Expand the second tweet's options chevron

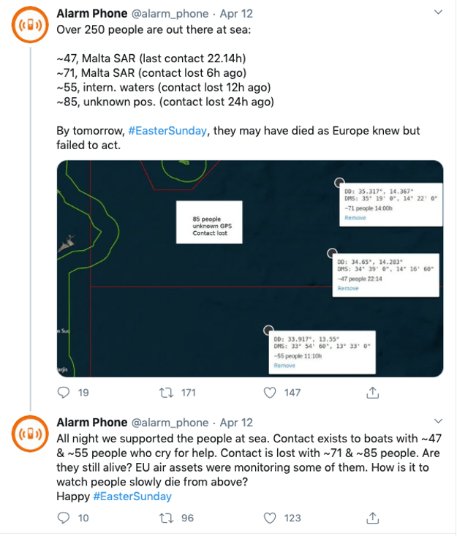click(x=438, y=422)
